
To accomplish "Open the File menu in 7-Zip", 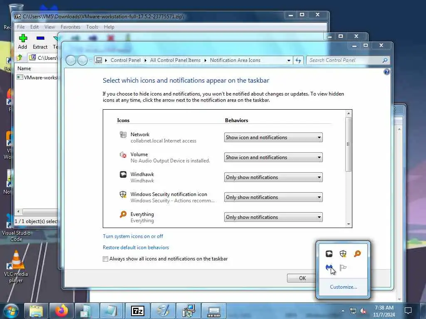I will tap(21, 27).
